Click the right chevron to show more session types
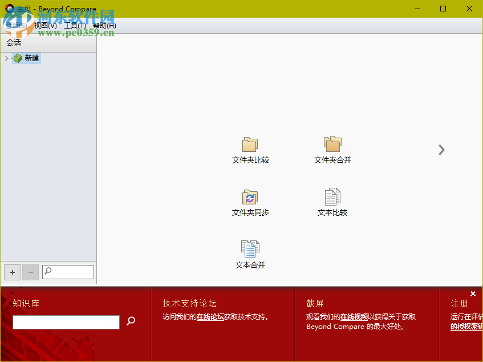Viewport: 483px width, 362px height. [441, 150]
